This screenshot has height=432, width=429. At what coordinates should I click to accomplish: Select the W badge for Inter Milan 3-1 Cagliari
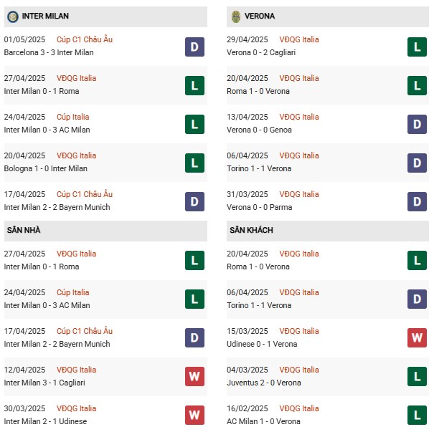click(x=194, y=376)
